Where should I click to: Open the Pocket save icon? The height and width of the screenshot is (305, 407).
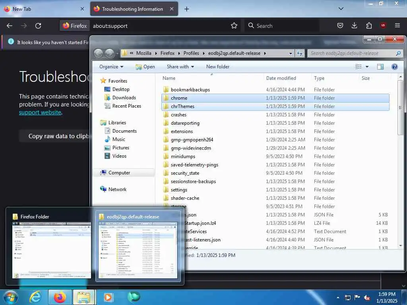(340, 25)
